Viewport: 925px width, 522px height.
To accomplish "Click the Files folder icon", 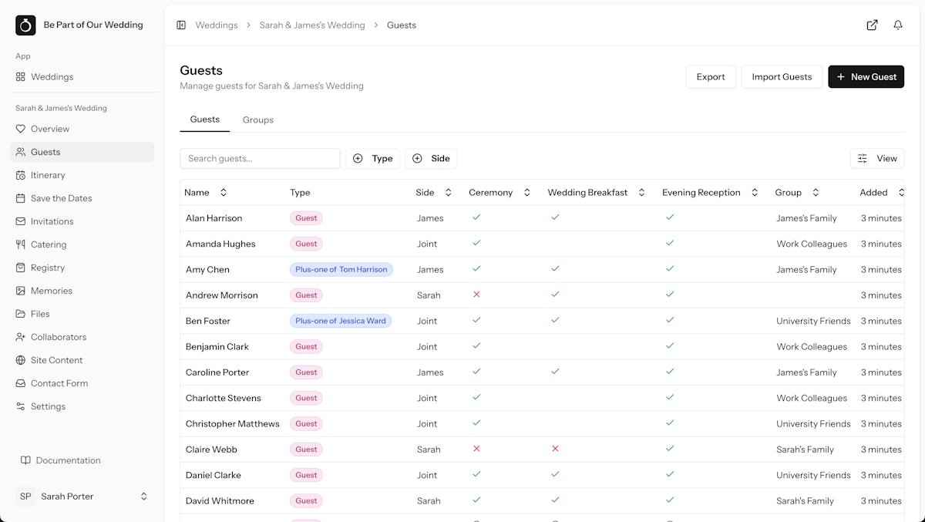I will (21, 314).
